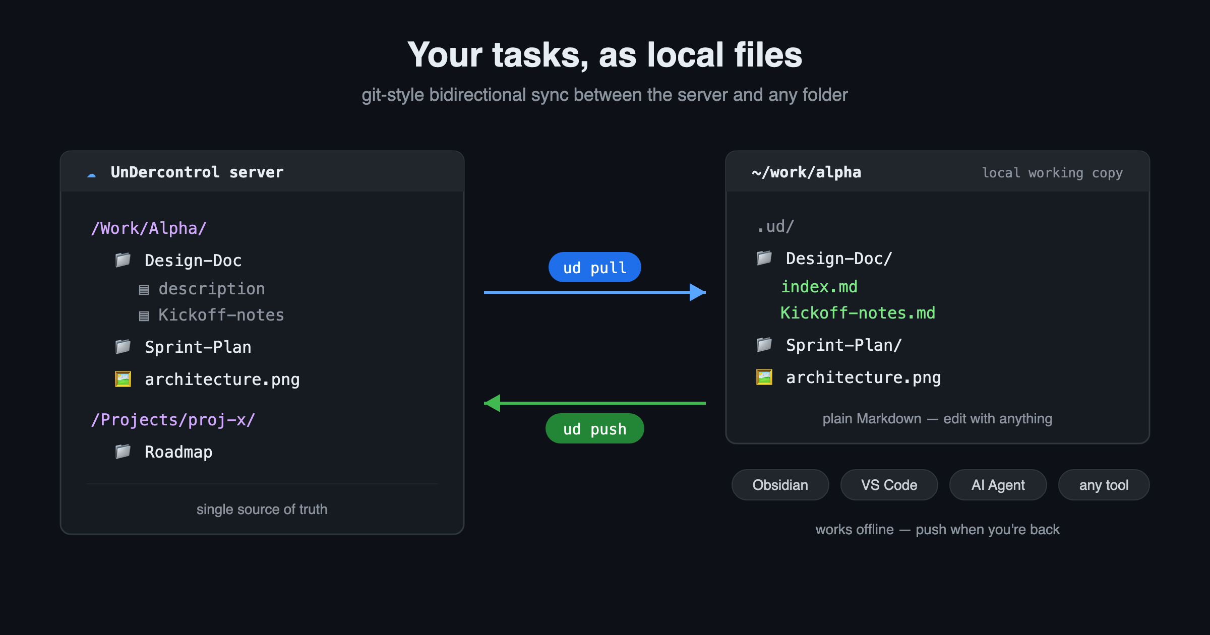Click the 'Your tasks, as local files' heading
The width and height of the screenshot is (1210, 635).
[605, 54]
